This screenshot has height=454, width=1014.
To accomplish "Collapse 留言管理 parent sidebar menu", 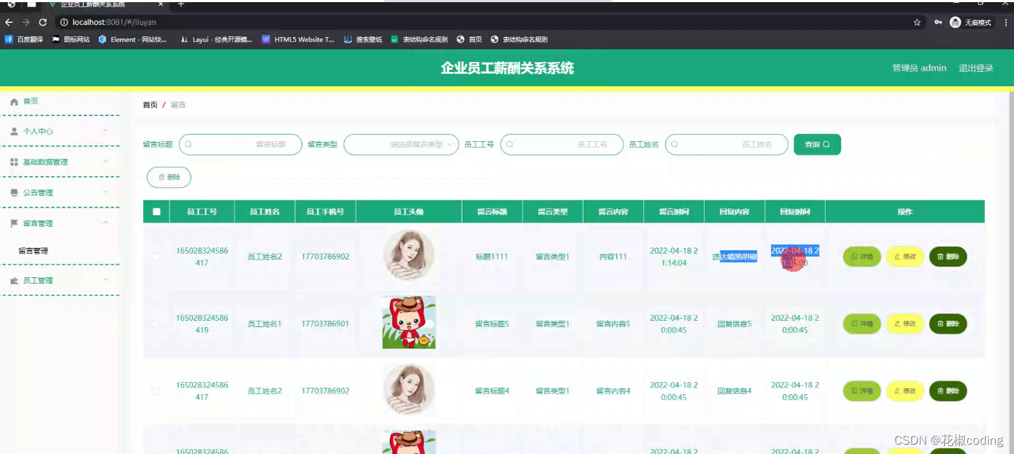I will 60,223.
